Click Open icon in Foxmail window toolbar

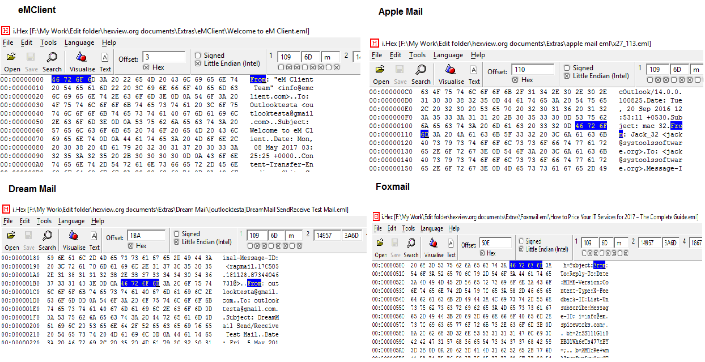pos(380,242)
